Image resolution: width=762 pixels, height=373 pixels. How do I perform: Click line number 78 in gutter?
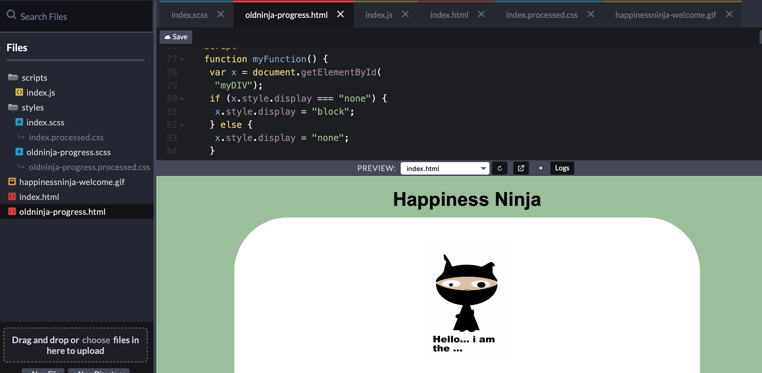172,72
